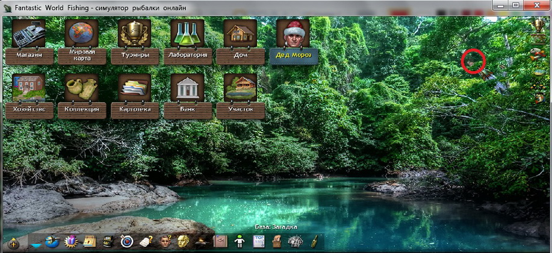The width and height of the screenshot is (552, 253).
Task: Click the white person figure icon
Action: [240, 242]
